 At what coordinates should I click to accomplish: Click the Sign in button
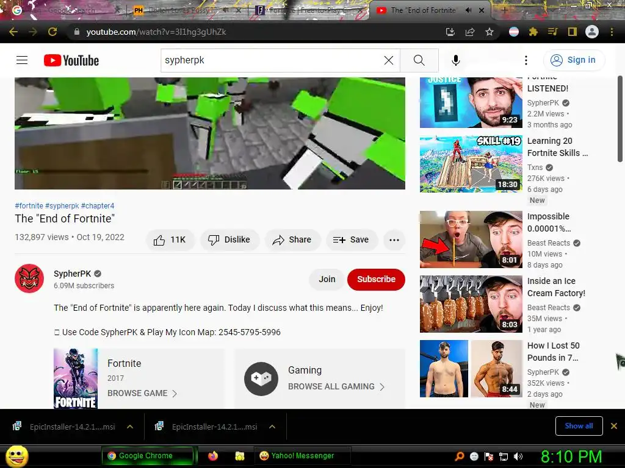574,60
